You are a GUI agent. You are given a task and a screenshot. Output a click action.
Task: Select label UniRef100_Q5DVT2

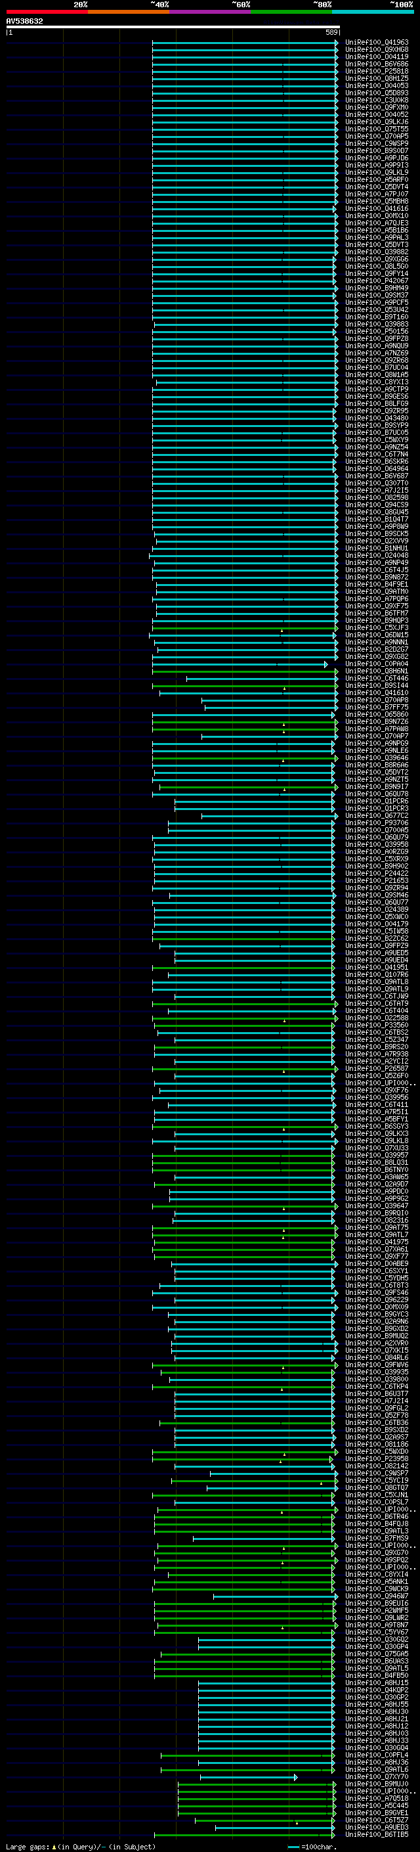click(x=376, y=772)
